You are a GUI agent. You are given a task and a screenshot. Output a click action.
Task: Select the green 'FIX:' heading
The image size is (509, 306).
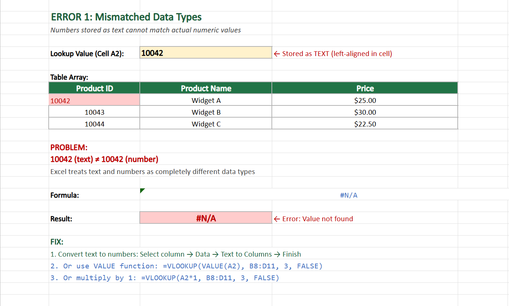coord(57,242)
